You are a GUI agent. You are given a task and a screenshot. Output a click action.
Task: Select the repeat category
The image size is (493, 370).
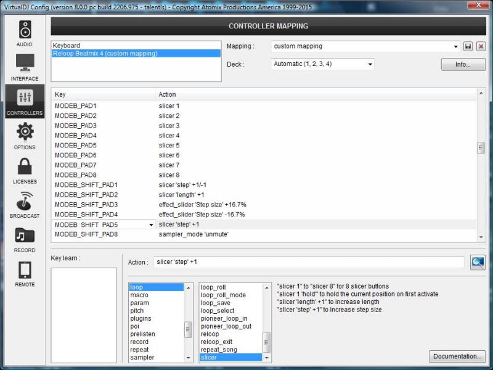point(157,350)
